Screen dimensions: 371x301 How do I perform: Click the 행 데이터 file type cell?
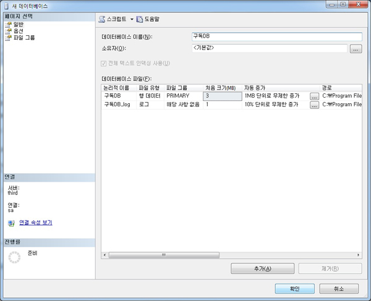pyautogui.click(x=150, y=96)
